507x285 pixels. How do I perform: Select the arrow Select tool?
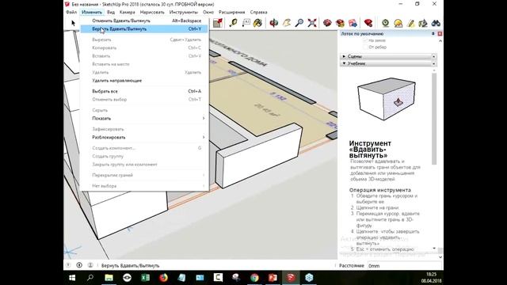[x=74, y=23]
